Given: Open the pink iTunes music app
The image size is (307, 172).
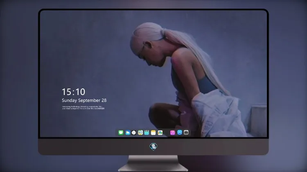Looking at the screenshot, I should 172,132.
